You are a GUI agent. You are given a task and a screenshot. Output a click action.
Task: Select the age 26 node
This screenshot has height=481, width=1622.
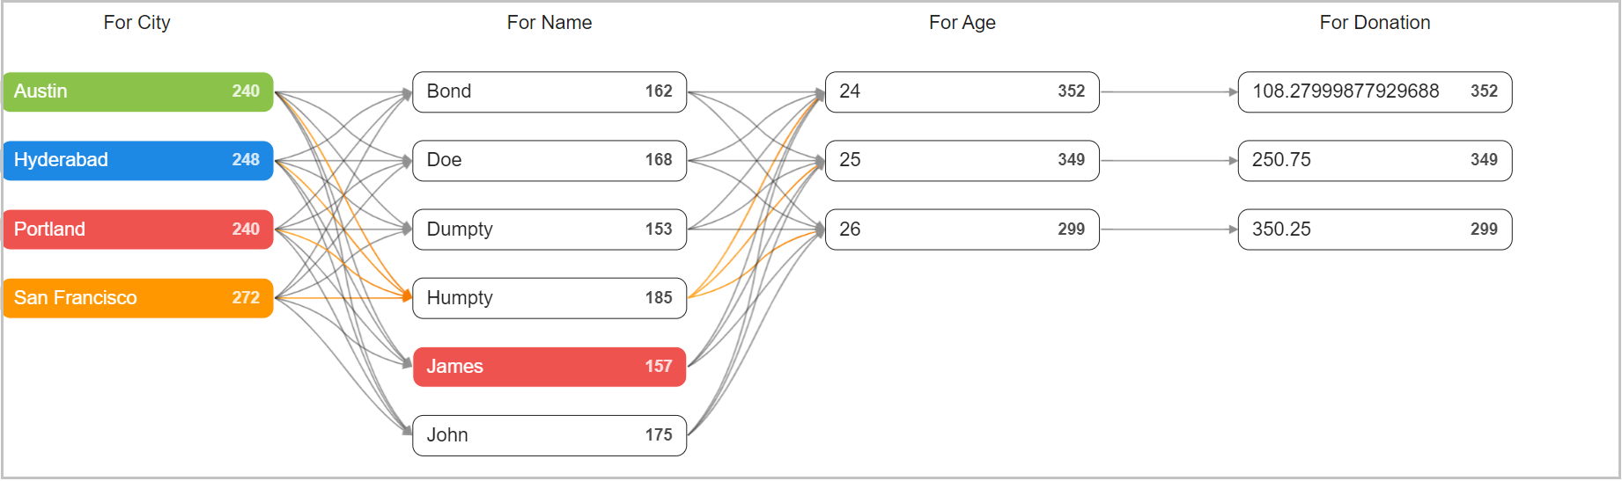click(x=962, y=230)
